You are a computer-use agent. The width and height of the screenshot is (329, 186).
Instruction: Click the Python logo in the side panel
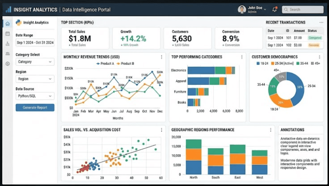click(19, 23)
